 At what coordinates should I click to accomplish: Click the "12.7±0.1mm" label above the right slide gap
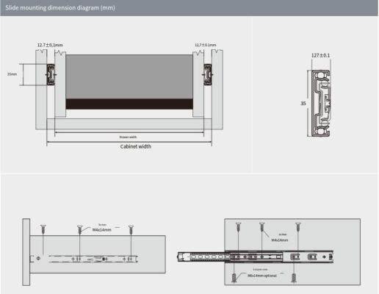[206, 45]
